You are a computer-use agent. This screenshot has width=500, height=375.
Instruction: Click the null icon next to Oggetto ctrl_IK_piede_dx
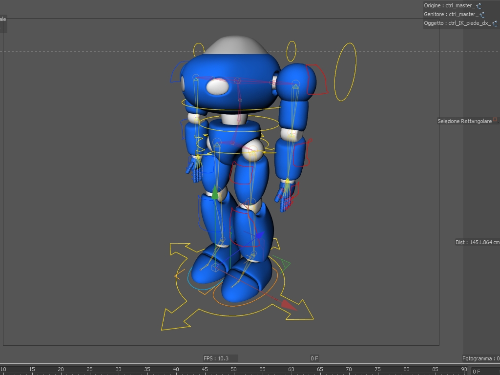point(495,23)
